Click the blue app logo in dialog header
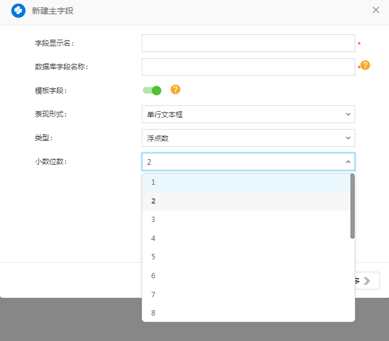This screenshot has width=389, height=341. 18,11
